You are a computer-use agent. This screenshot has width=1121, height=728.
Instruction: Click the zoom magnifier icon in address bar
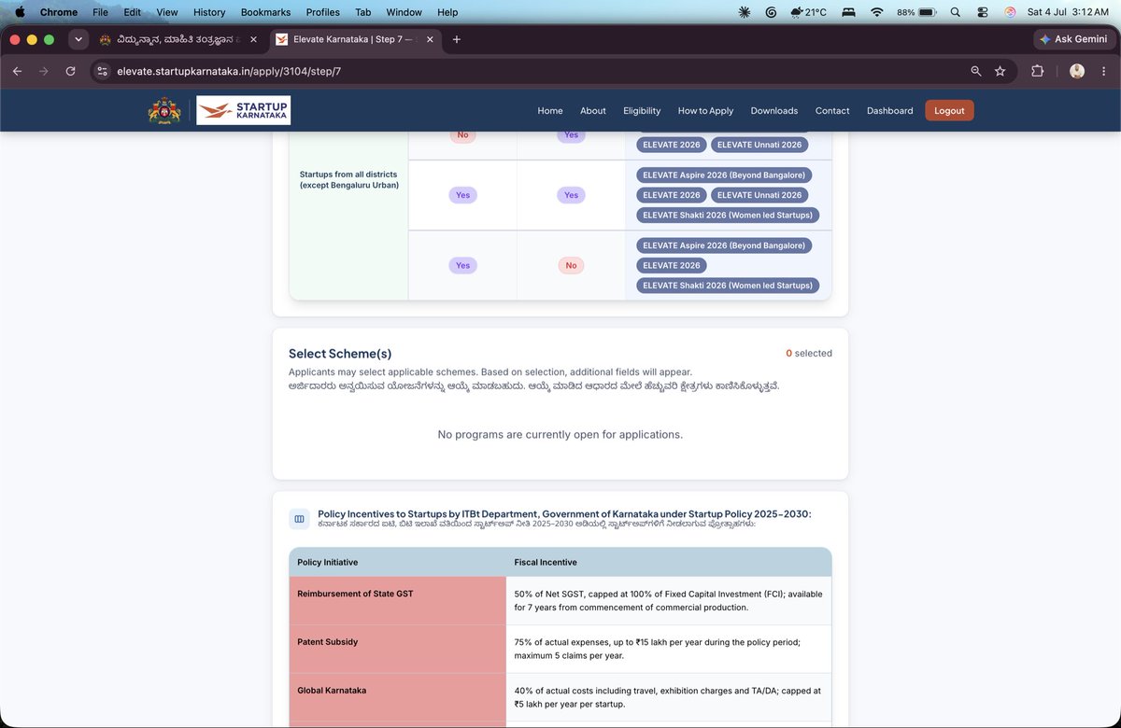pyautogui.click(x=976, y=71)
